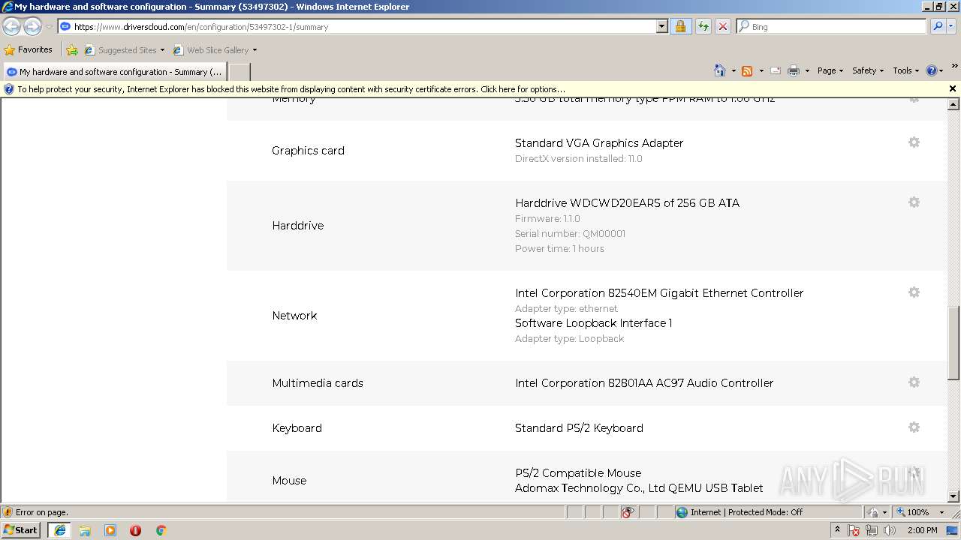The height and width of the screenshot is (540, 961).
Task: Click the volume speaker tray icon
Action: 890,530
